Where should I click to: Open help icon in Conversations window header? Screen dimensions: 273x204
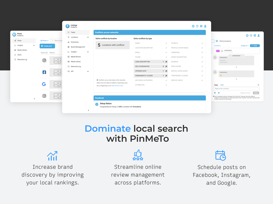251,35
